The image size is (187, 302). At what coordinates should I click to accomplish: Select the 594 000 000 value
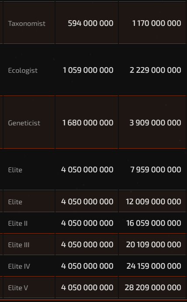click(90, 23)
